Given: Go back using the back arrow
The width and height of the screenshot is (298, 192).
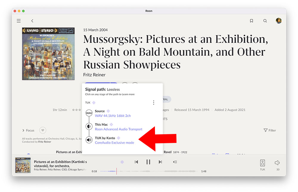Looking at the screenshot, I should point(32,21).
